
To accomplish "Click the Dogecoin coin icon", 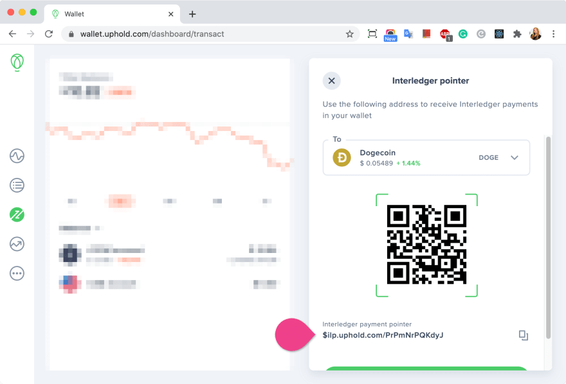I will (x=342, y=157).
